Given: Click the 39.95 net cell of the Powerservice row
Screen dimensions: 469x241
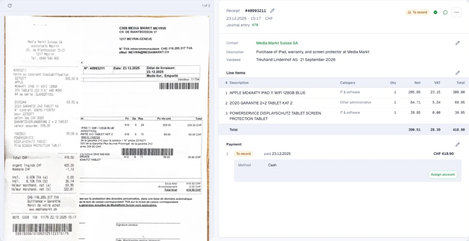Looking at the screenshot, I should click(x=415, y=113).
